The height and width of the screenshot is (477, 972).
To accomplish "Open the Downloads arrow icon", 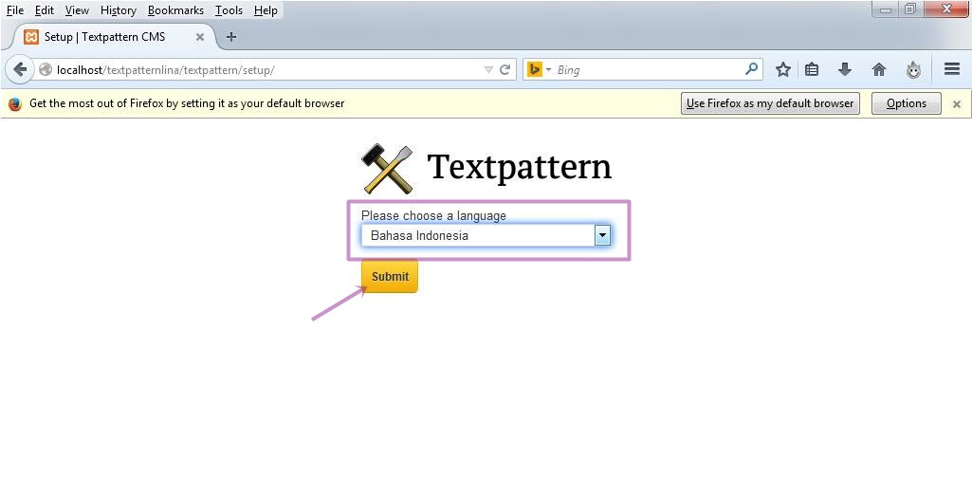I will tap(845, 69).
